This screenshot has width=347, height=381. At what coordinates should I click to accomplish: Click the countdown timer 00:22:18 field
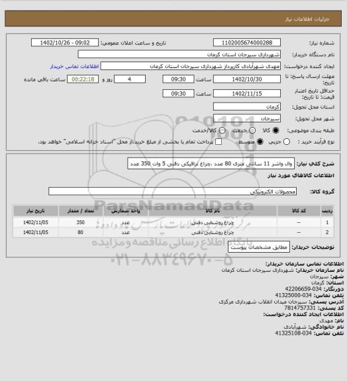coord(83,79)
